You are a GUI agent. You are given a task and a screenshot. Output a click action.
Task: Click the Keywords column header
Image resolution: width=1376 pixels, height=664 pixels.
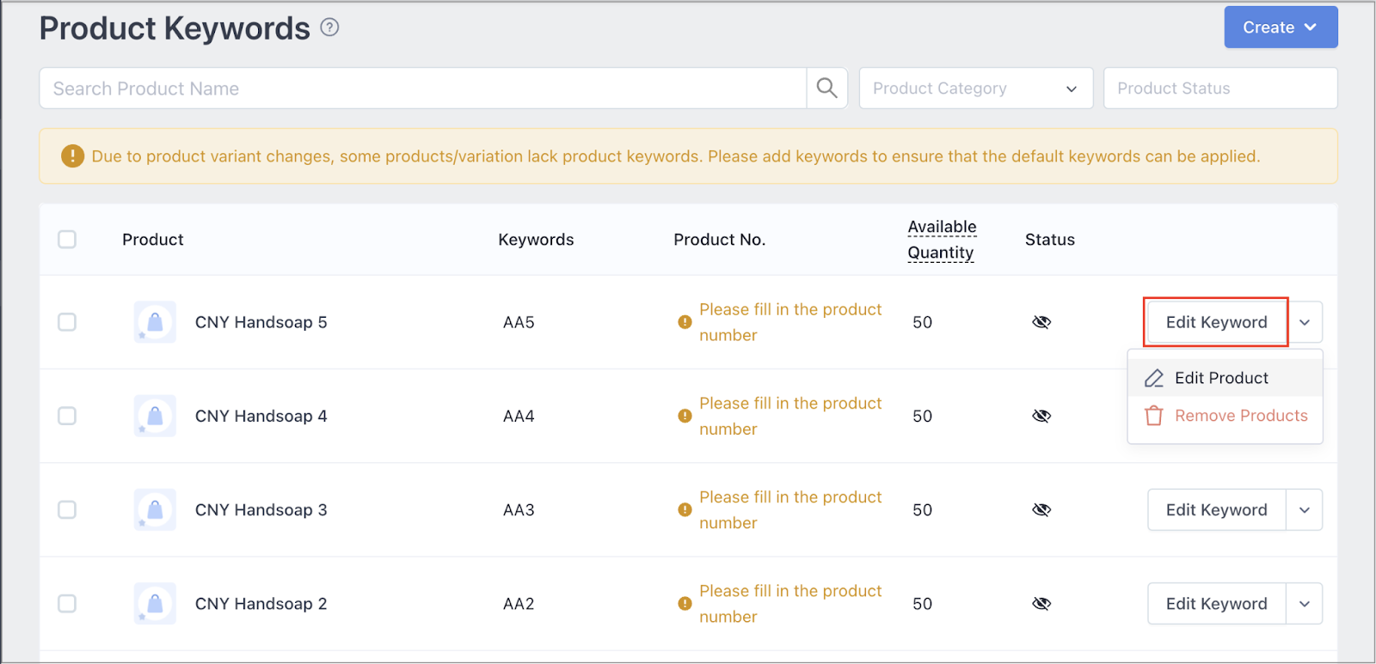pyautogui.click(x=536, y=240)
